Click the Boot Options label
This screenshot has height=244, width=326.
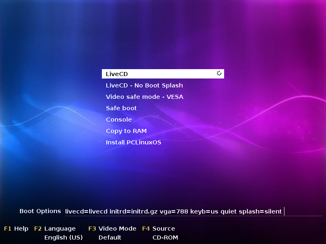40,211
